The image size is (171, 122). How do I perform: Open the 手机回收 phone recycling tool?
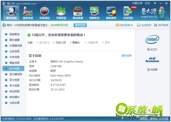128,13
